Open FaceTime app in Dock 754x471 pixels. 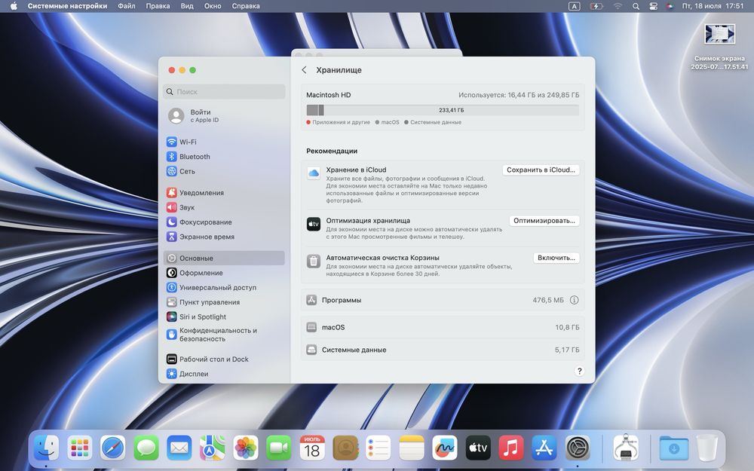click(x=279, y=448)
